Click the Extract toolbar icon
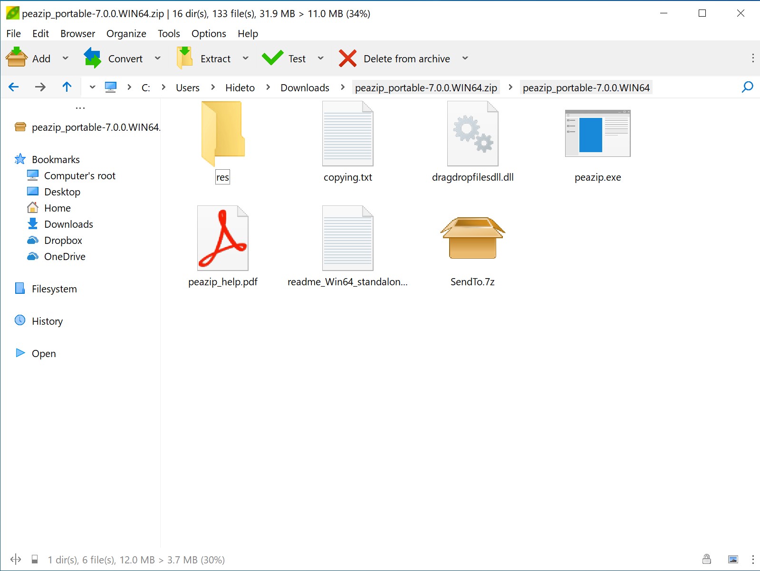The width and height of the screenshot is (760, 571). 184,58
